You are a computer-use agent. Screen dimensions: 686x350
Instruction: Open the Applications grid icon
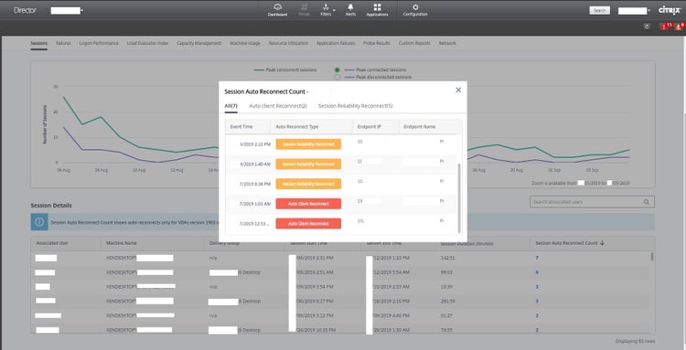[x=377, y=10]
